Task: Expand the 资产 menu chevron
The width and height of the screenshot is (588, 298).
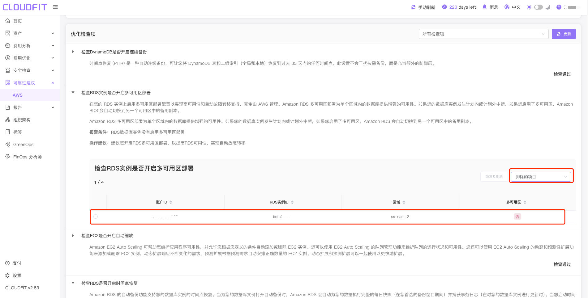Action: (53, 33)
